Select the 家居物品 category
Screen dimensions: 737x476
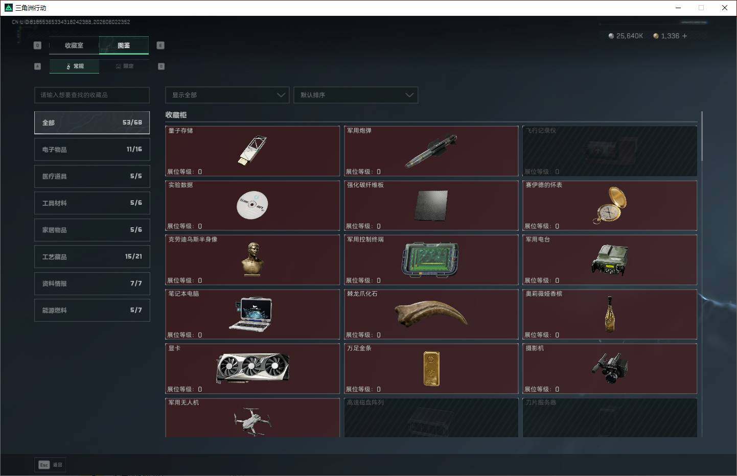pos(92,230)
